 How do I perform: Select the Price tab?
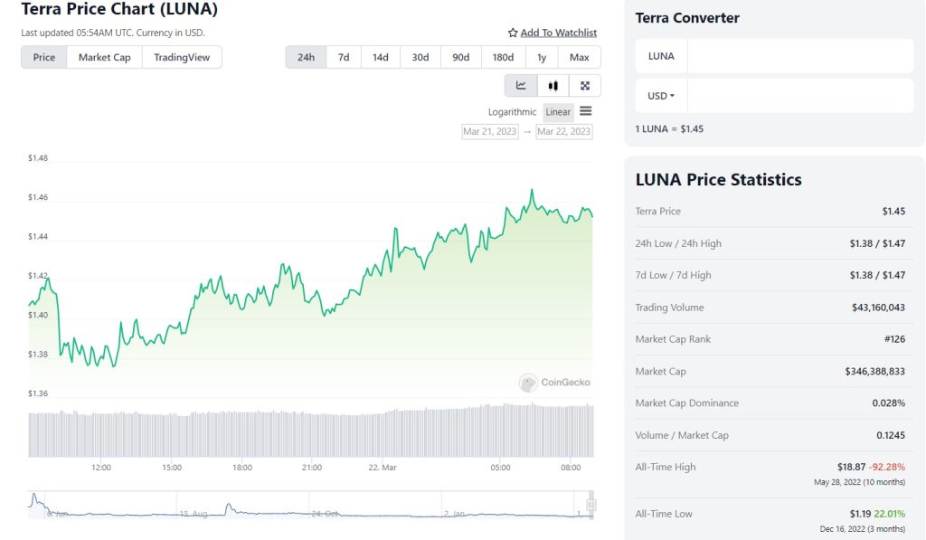[x=43, y=56]
